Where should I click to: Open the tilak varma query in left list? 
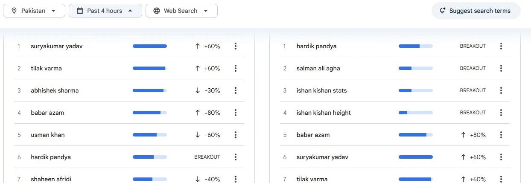pos(47,68)
